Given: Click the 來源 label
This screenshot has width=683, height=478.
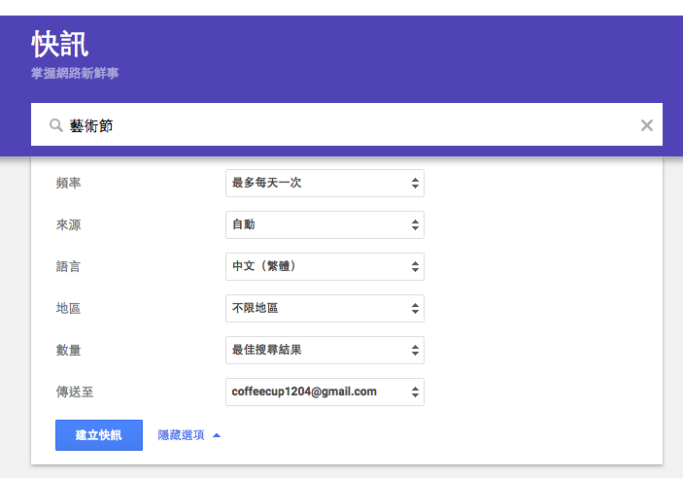Looking at the screenshot, I should click(68, 224).
